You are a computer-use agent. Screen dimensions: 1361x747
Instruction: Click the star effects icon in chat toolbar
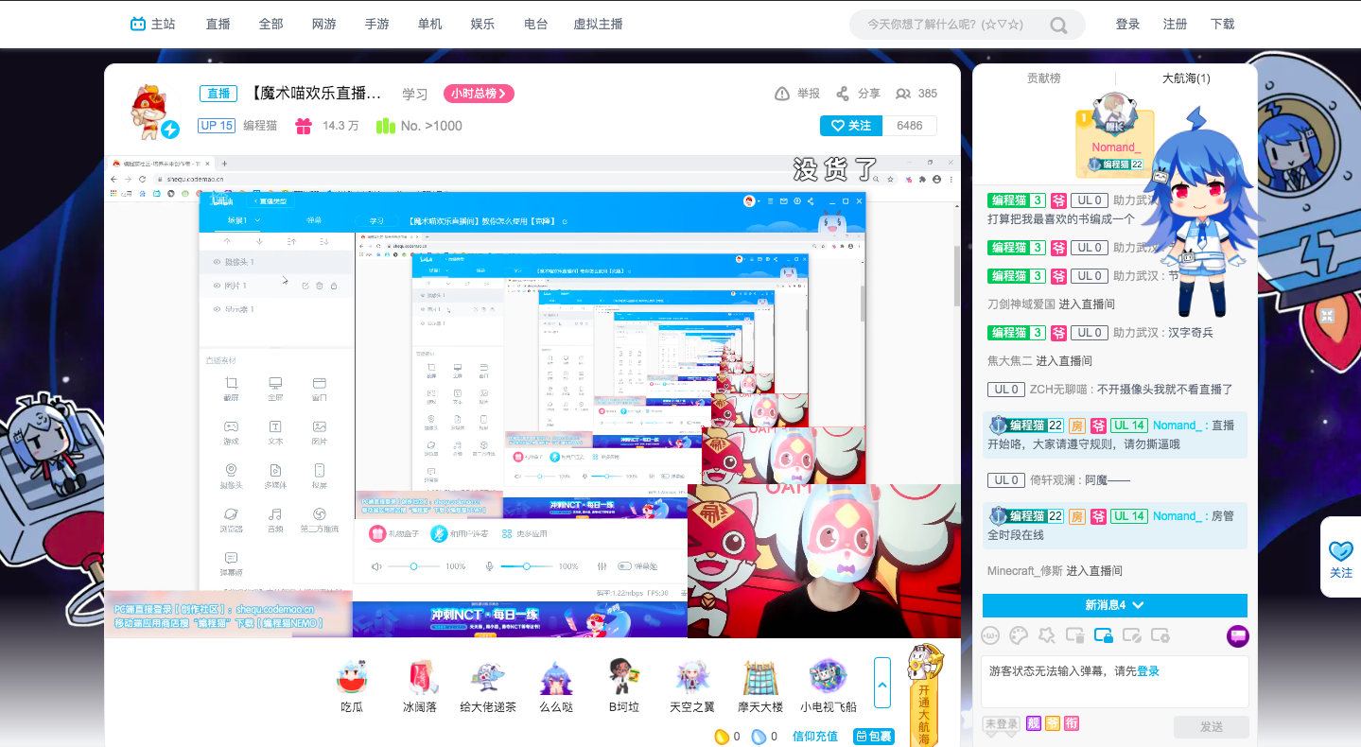point(1047,635)
